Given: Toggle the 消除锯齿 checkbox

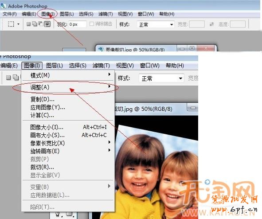Looking at the screenshot, I should [91, 24].
